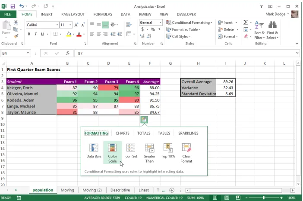303x201 pixels.
Task: Click the increase indent icon
Action: point(120,34)
